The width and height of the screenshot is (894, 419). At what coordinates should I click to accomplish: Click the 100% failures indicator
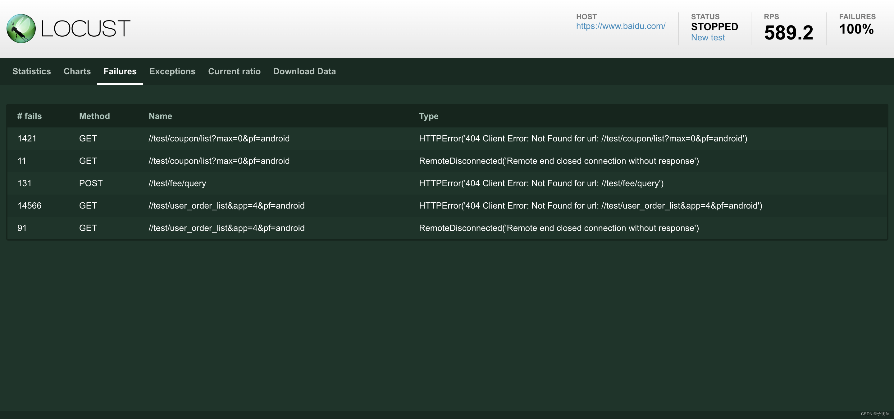(856, 29)
